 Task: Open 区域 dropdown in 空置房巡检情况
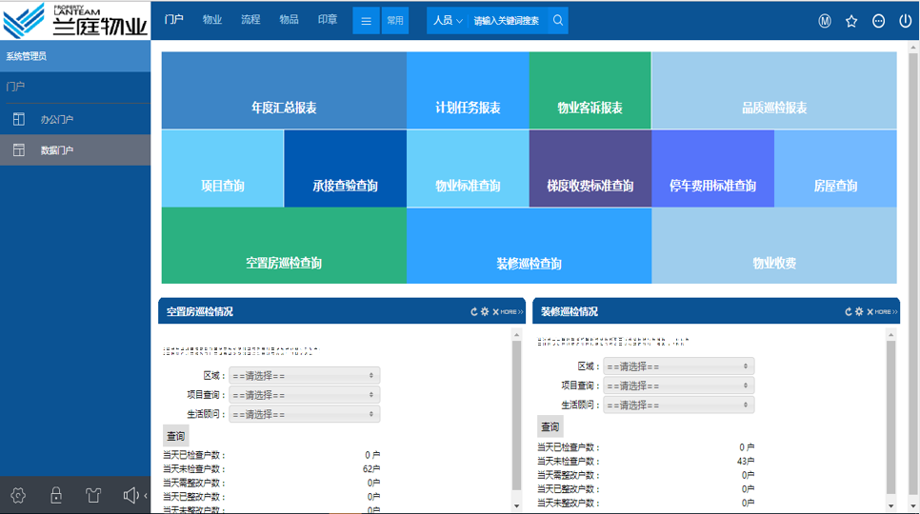[x=305, y=376]
